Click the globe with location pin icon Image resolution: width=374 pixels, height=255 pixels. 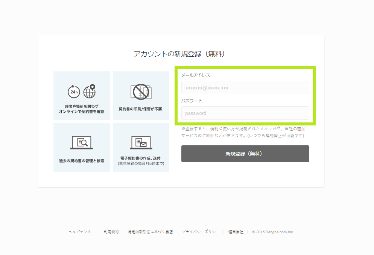pos(90,91)
